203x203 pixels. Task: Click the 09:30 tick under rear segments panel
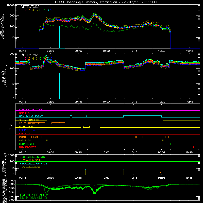[50, 102]
